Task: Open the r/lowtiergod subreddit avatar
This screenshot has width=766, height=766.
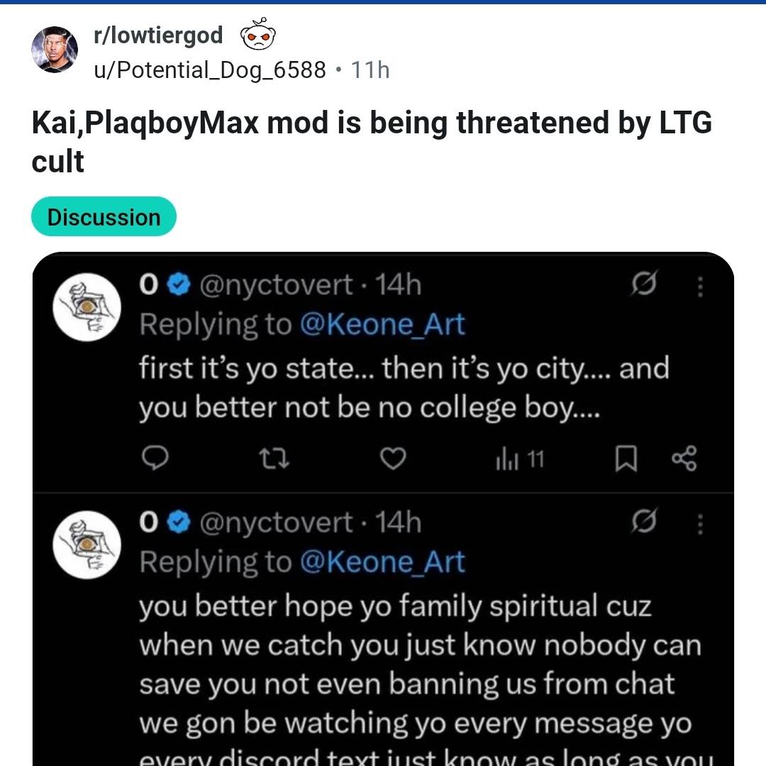Action: (55, 50)
